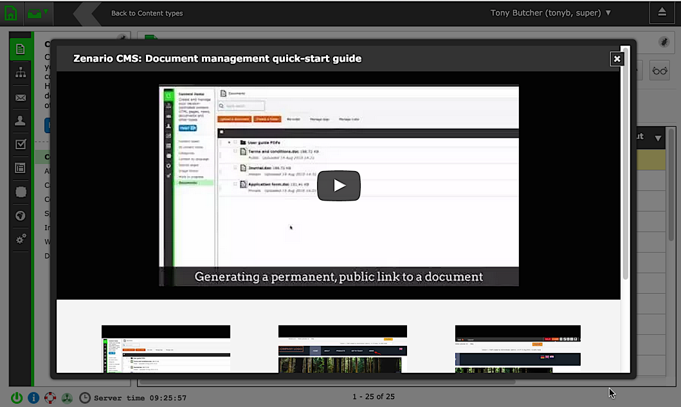Select the document content sidebar icon
The image size is (681, 407).
(x=21, y=50)
